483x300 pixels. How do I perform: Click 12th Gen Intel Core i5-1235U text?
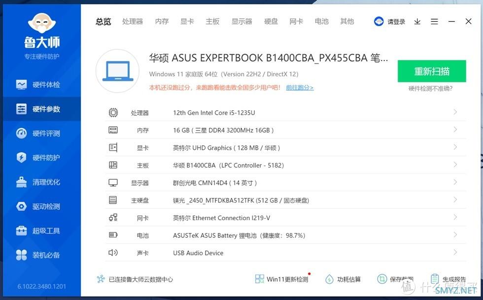pos(214,113)
